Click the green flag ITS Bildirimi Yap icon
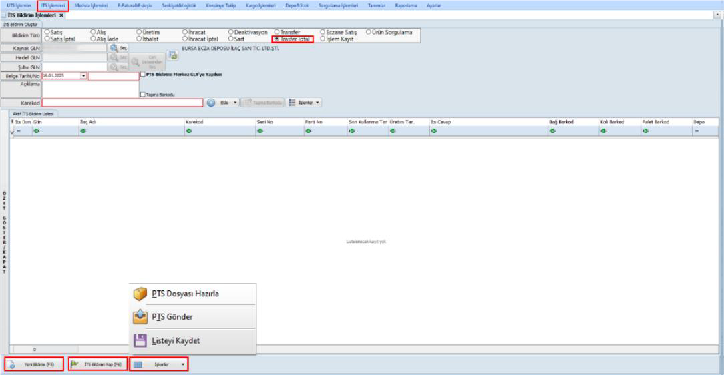 [75, 365]
